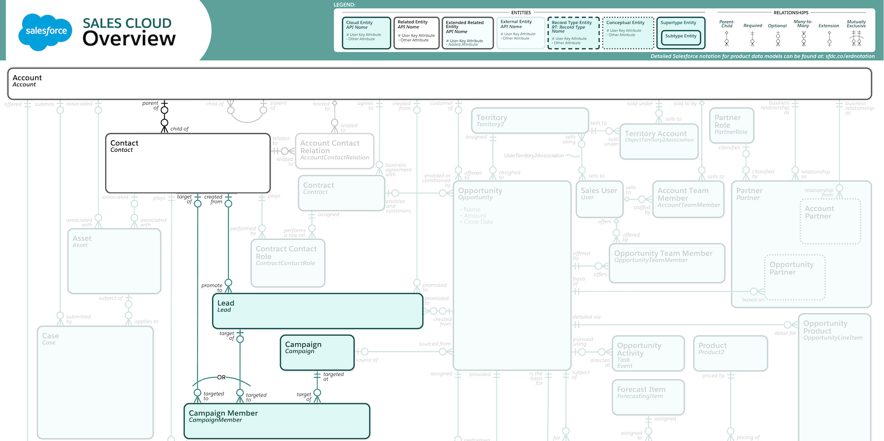The image size is (884, 441).
Task: Select the Opportunity Partner conceptual entity
Action: [x=795, y=277]
